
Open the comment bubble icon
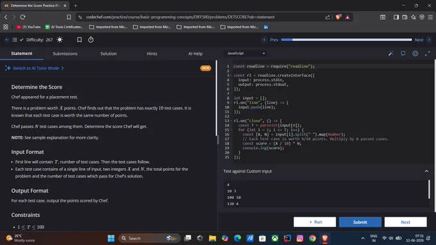403,54
